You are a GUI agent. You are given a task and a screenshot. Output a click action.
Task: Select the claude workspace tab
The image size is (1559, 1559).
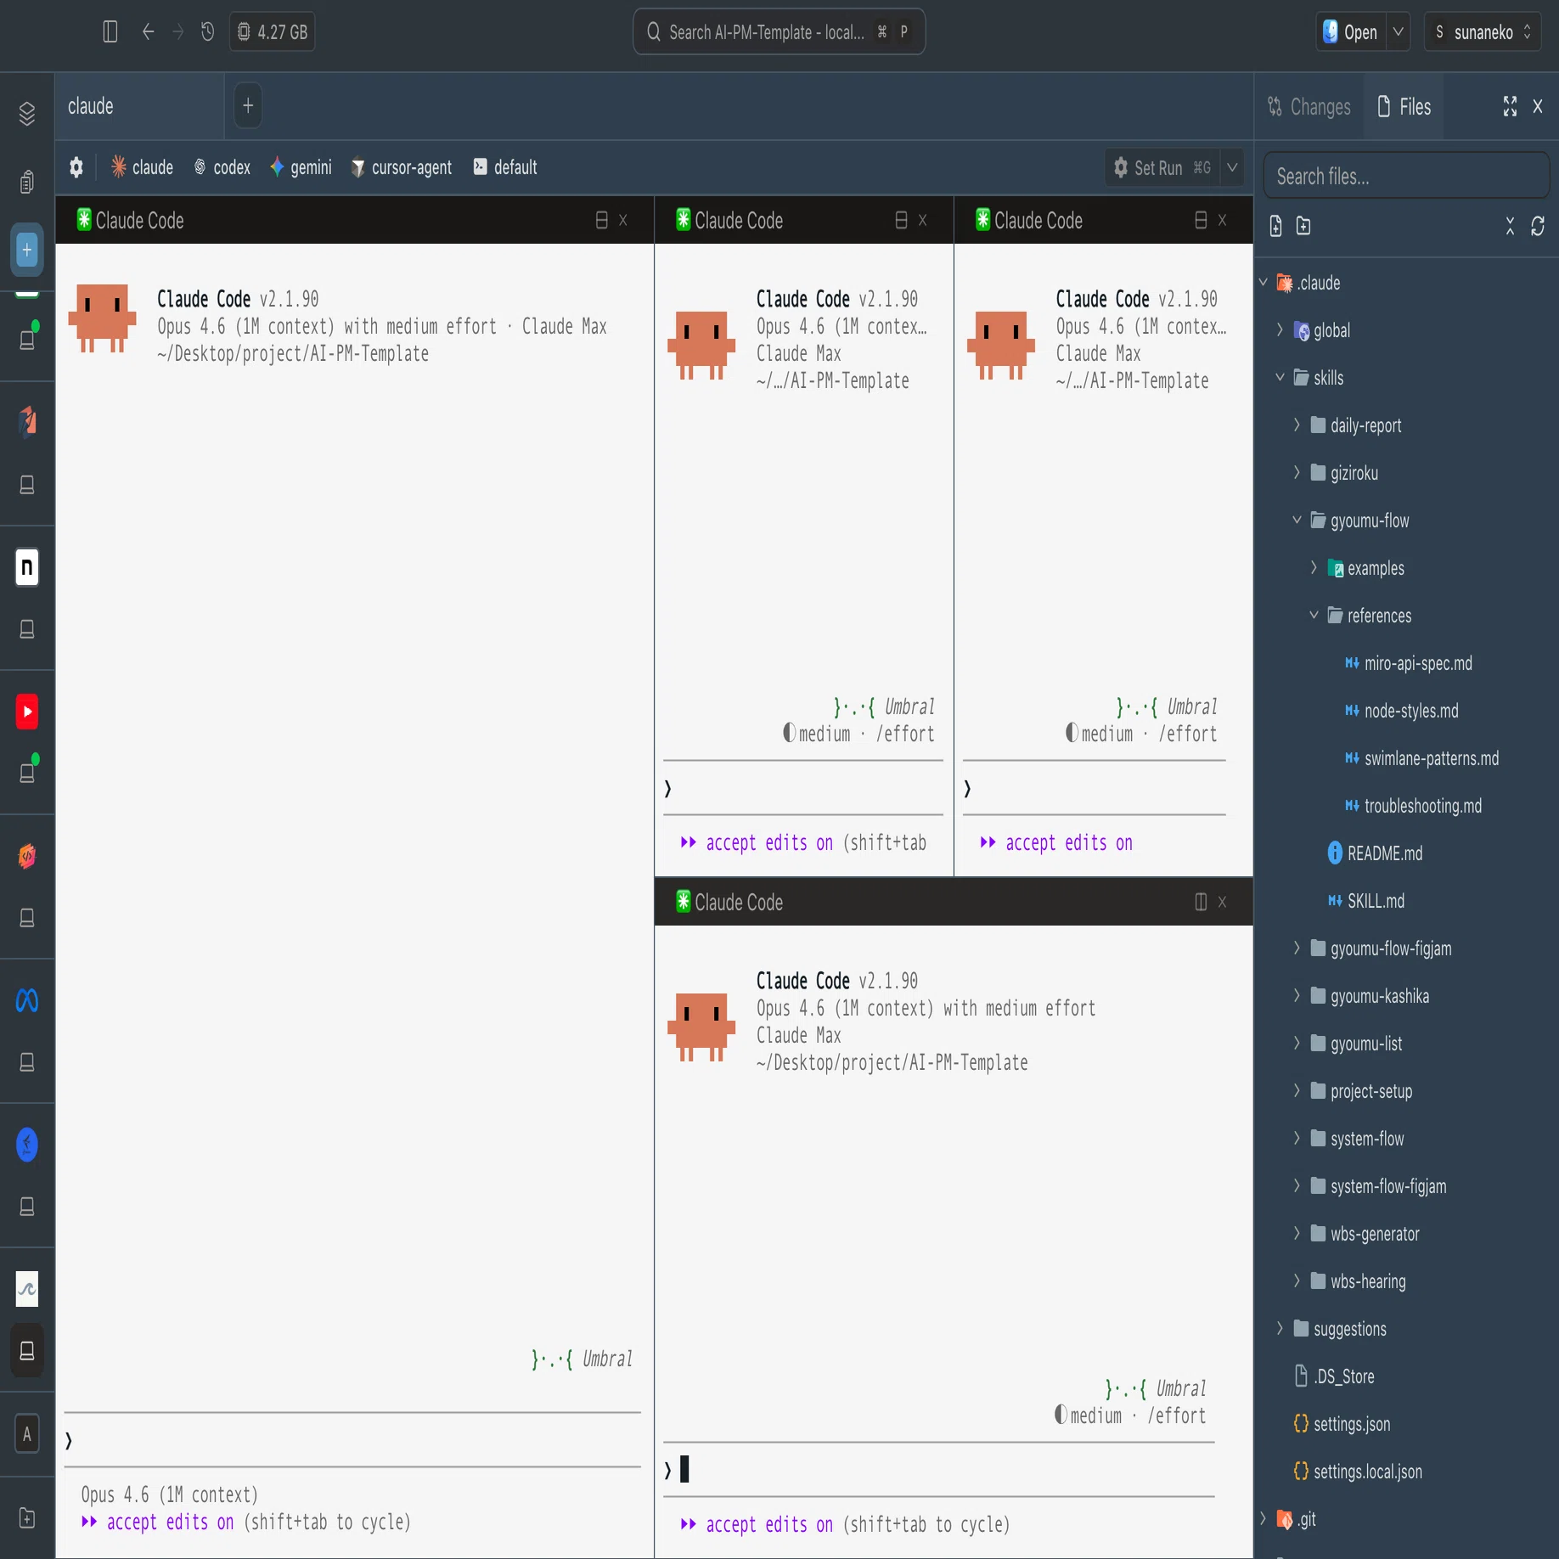(x=140, y=106)
